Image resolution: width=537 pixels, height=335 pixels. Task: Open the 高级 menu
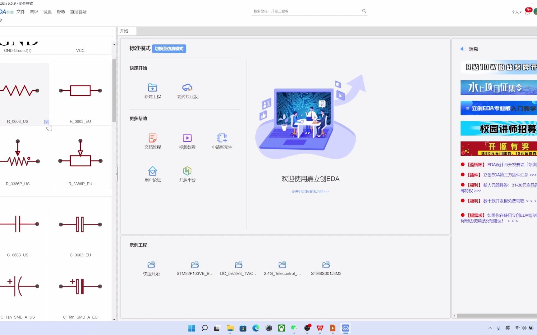(34, 12)
